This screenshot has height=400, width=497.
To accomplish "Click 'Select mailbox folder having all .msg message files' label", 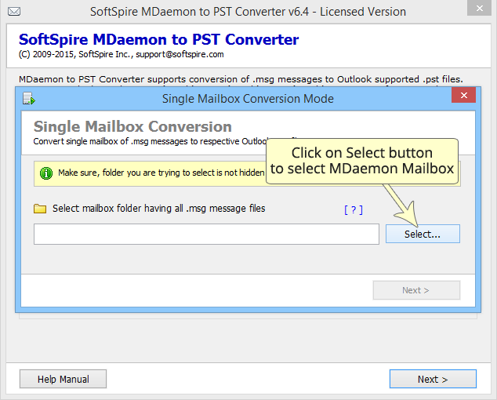I will point(159,209).
